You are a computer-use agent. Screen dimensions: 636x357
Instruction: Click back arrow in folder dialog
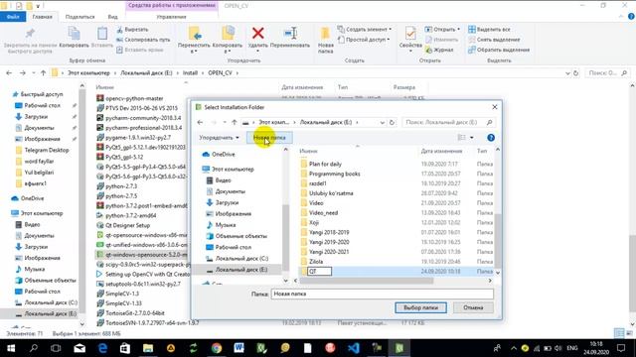click(200, 122)
